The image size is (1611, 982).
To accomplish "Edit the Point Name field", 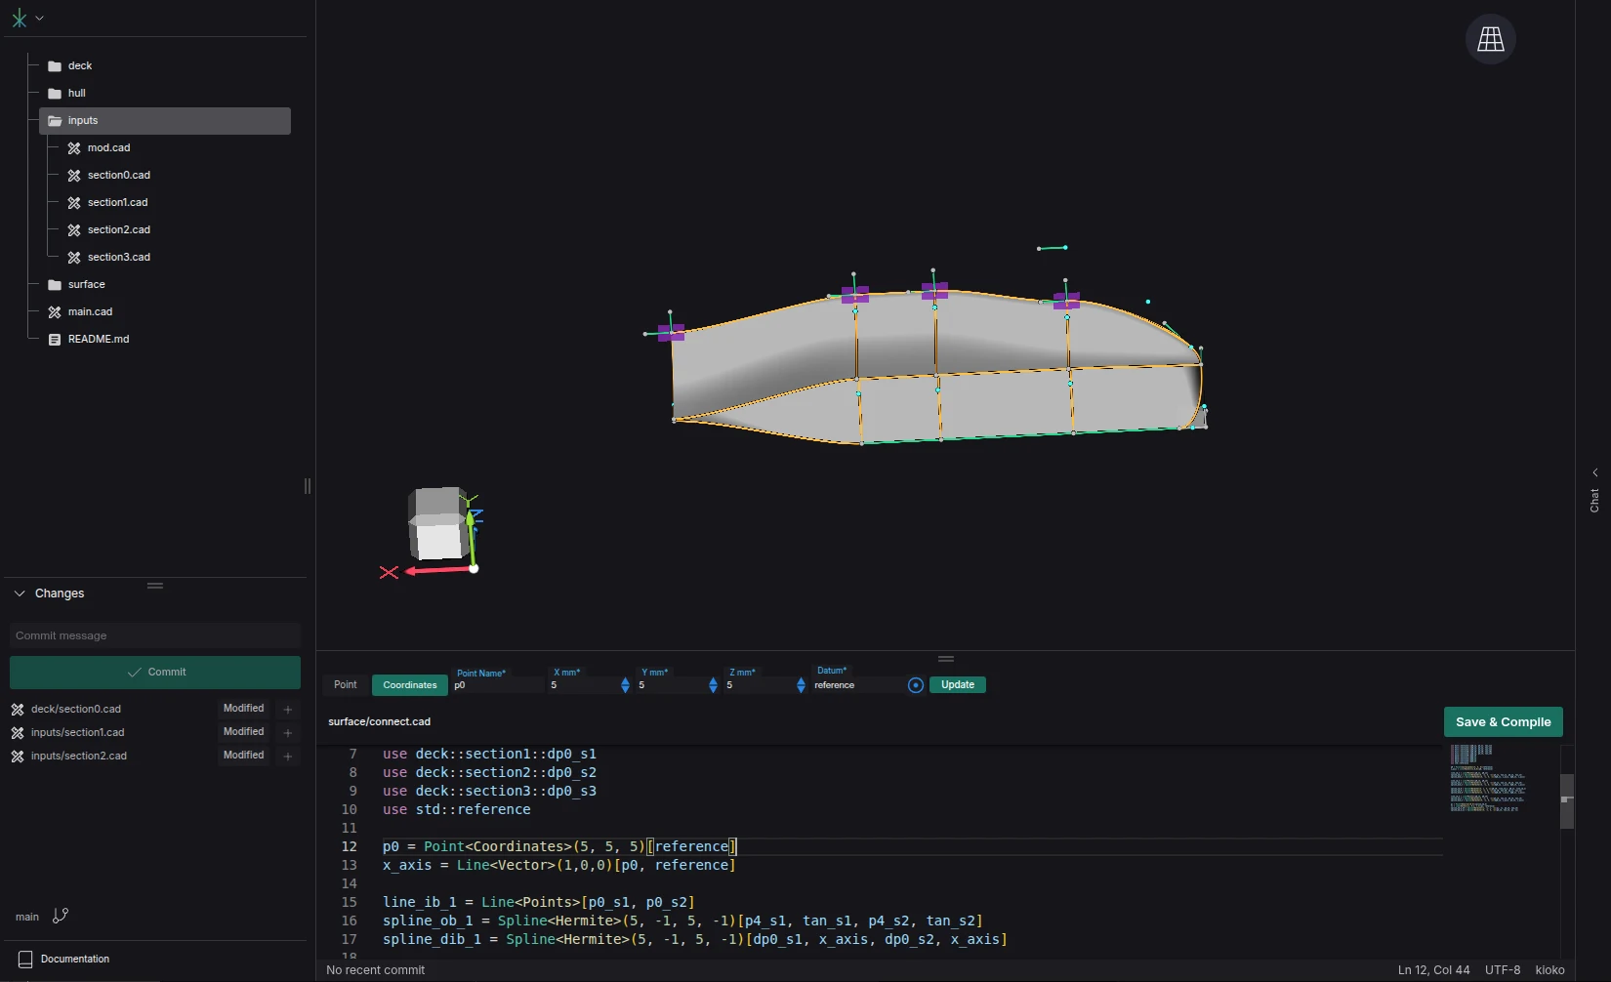I will pos(497,685).
